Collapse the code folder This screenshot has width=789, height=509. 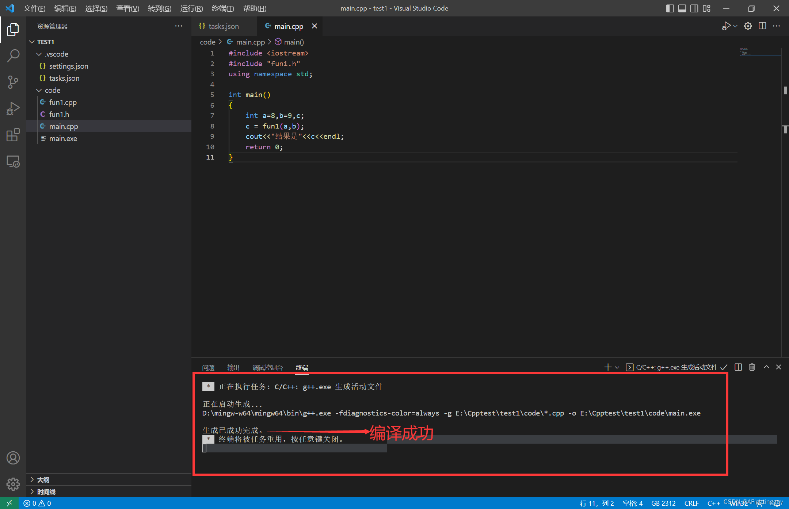point(109,90)
